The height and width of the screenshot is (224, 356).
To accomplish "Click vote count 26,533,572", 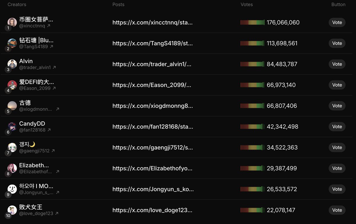I will (282, 189).
